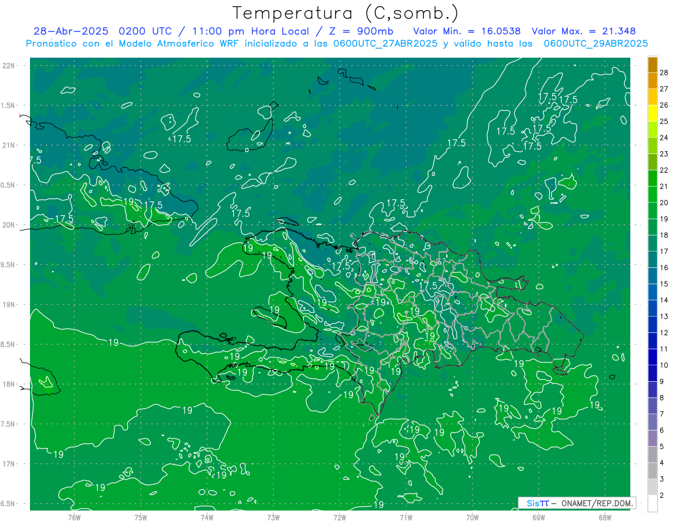Click color bar label '2'
The width and height of the screenshot is (679, 525).
[661, 496]
